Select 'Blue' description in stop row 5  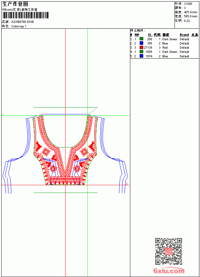click(165, 56)
